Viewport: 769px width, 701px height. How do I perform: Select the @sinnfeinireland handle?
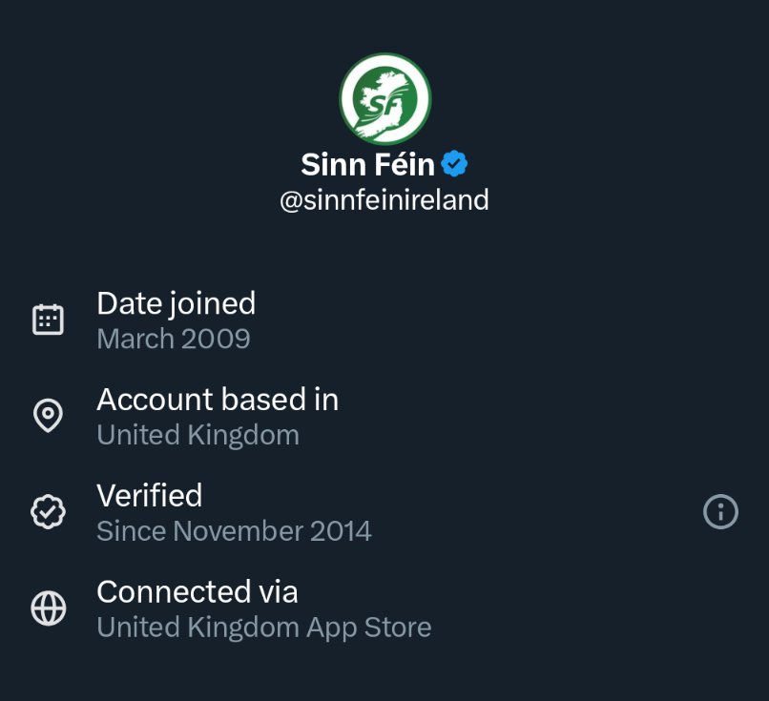click(x=384, y=200)
